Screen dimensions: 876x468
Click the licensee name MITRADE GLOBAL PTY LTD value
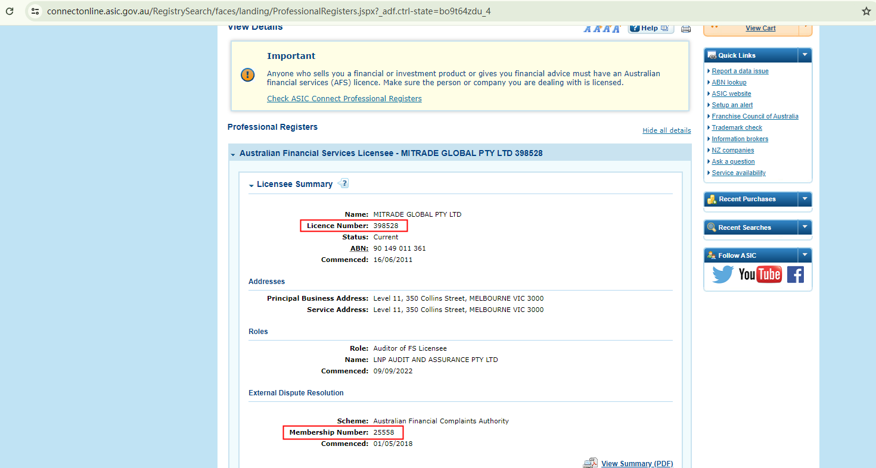pyautogui.click(x=417, y=214)
